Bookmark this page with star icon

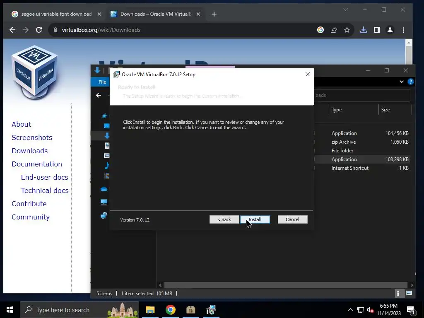pyautogui.click(x=347, y=30)
